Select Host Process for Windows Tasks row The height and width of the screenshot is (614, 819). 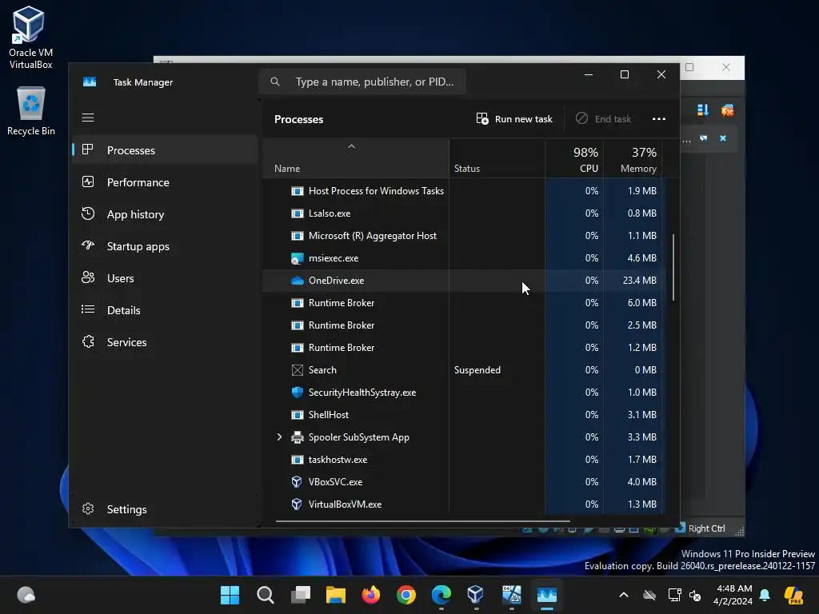click(463, 191)
